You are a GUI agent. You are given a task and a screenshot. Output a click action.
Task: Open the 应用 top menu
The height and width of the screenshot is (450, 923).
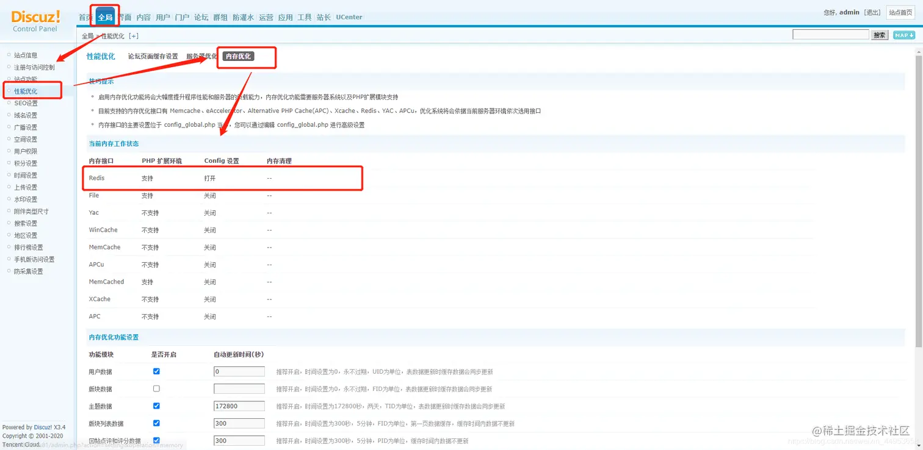click(x=285, y=18)
